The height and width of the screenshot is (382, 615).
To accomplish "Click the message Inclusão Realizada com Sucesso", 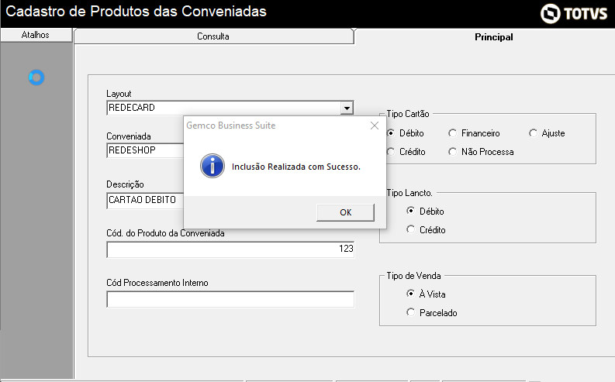I will click(295, 167).
